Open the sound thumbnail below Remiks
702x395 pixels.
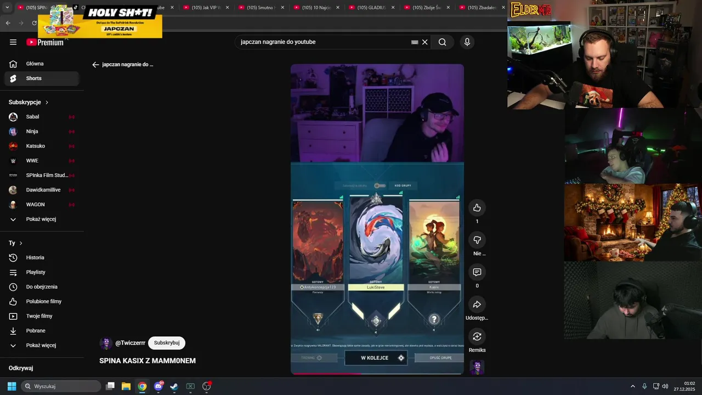click(477, 368)
